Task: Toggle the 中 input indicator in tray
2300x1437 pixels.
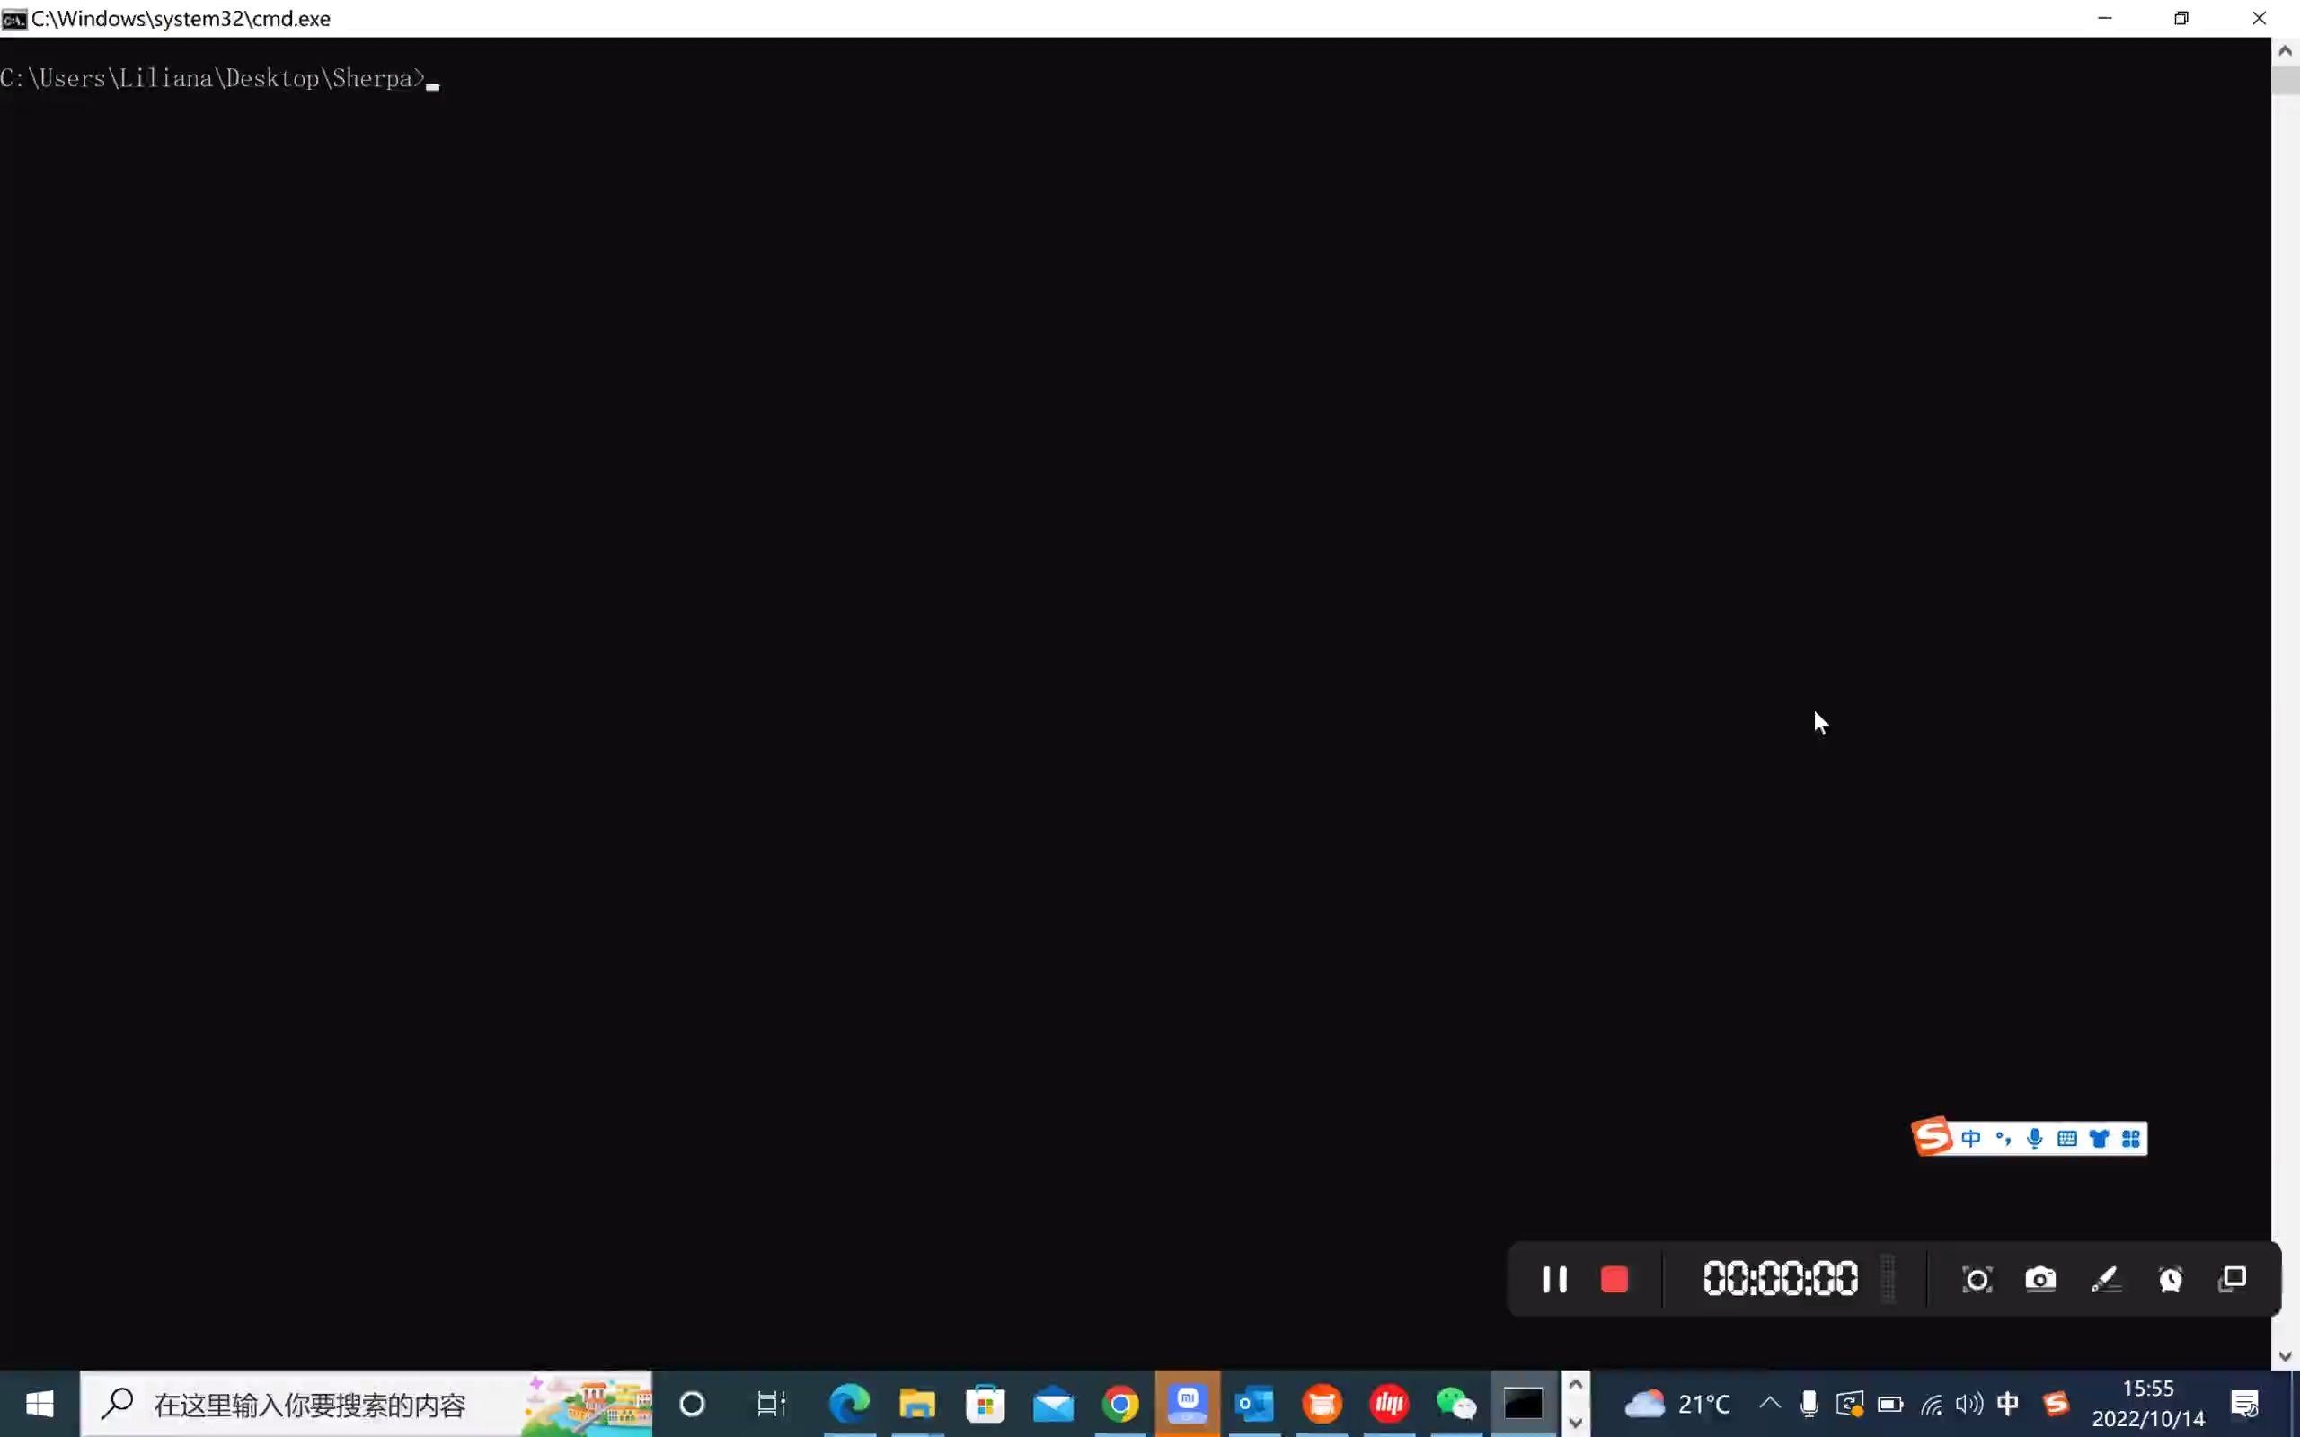Action: tap(2008, 1404)
